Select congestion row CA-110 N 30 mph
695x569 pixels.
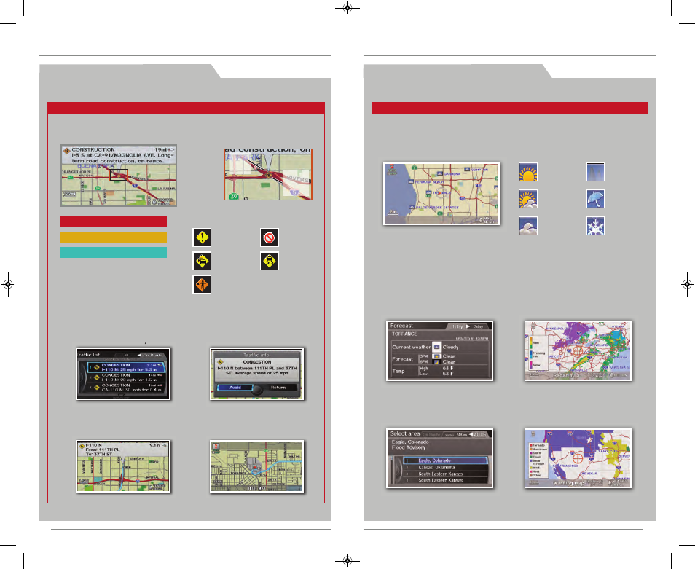126,388
